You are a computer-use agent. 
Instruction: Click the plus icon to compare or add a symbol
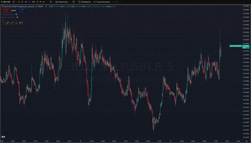[14, 2]
